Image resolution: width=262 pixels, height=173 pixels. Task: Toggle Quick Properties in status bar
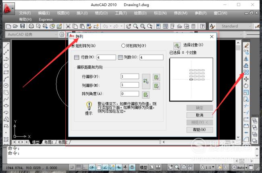pos(132,167)
